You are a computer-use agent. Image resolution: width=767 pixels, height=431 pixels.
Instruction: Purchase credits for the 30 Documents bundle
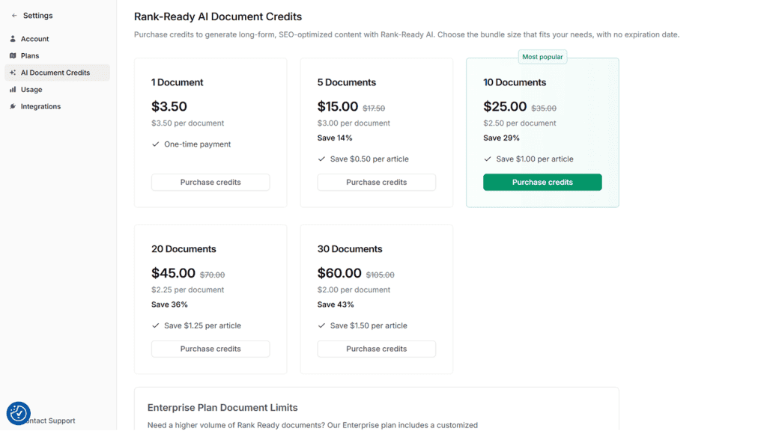[x=376, y=349]
